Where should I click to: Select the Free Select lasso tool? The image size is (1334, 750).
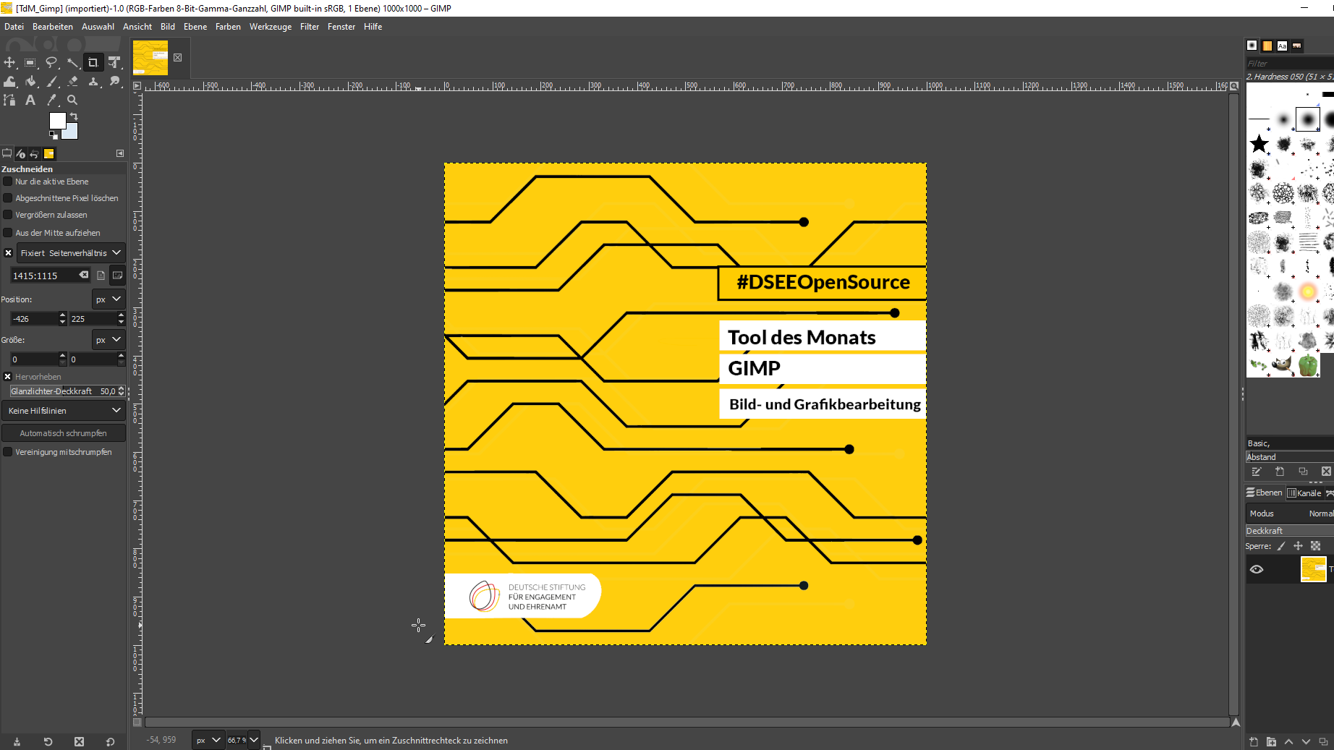[51, 63]
